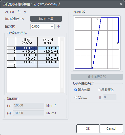Screen dimensions: 125x135
Task: Select row 1 curvature cell -5.000e-01
Action: pyautogui.click(x=27, y=48)
